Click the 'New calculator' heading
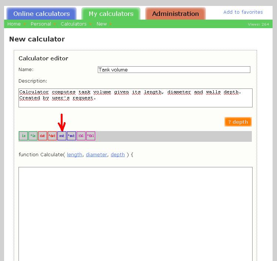Image resolution: width=277 pixels, height=261 pixels. pyautogui.click(x=37, y=39)
